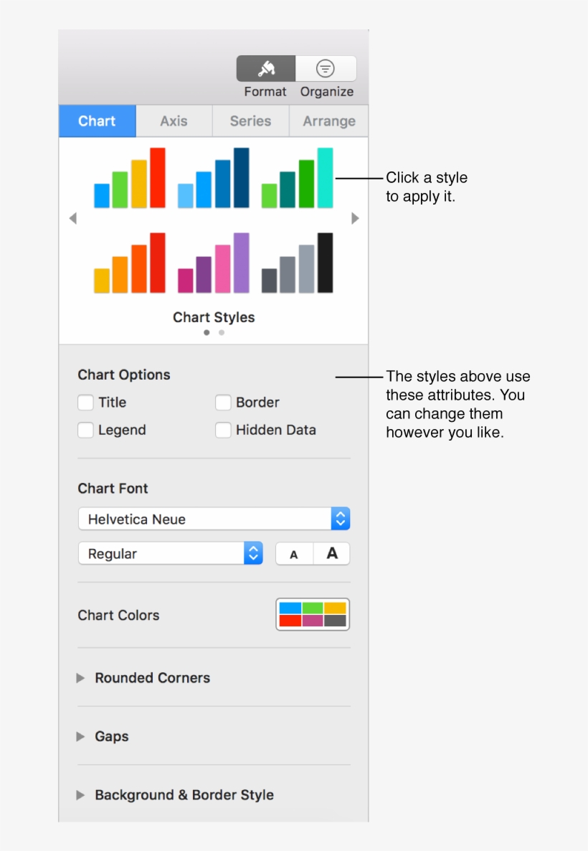Click the left arrow beside chart styles
The height and width of the screenshot is (851, 588).
point(72,217)
